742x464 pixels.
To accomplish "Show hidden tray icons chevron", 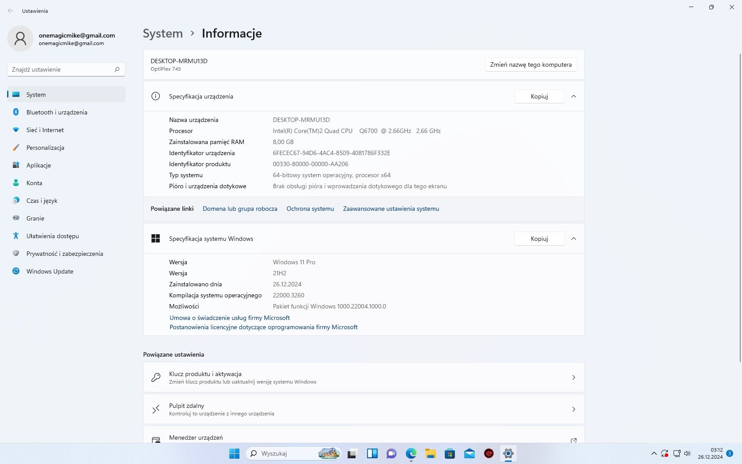I will pos(654,453).
